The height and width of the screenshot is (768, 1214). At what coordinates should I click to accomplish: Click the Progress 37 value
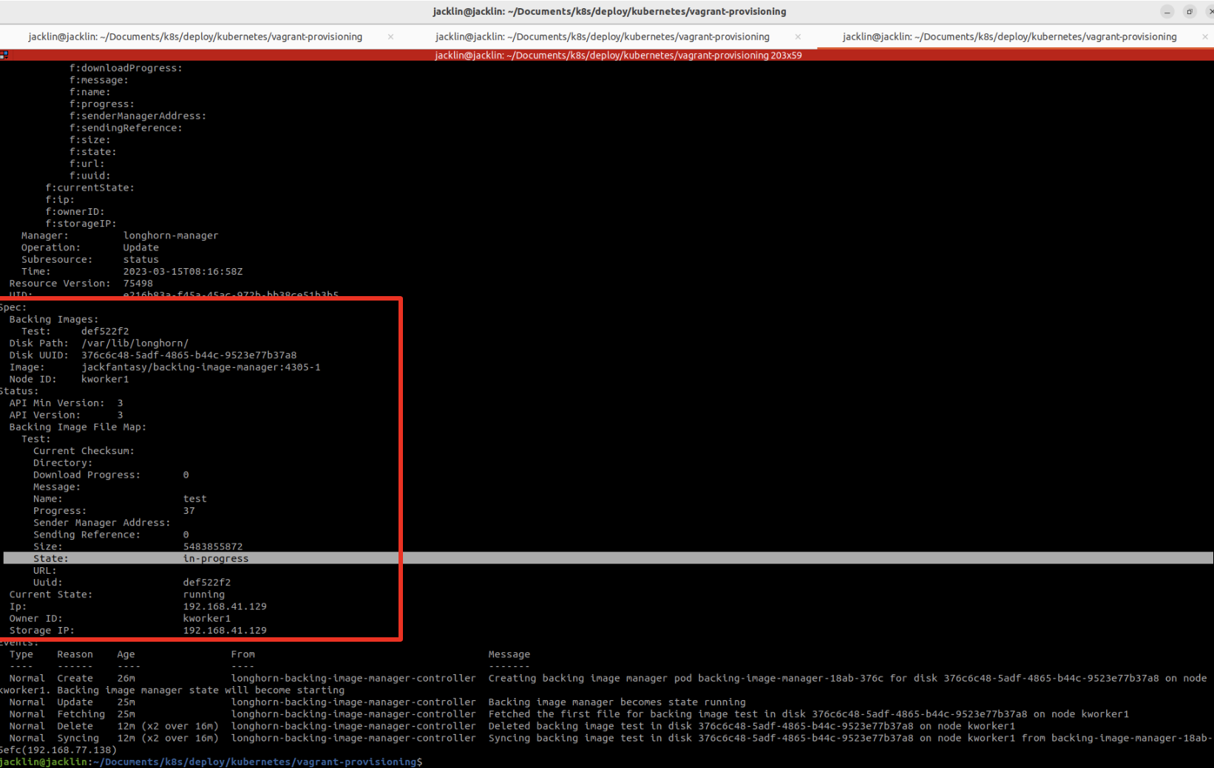[x=189, y=510]
